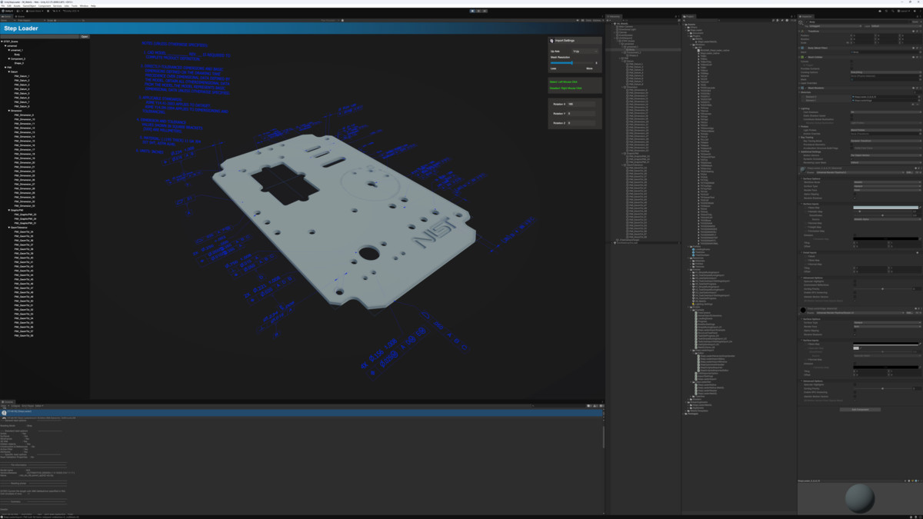Click the Add Component button
The image size is (923, 519).
click(x=859, y=409)
